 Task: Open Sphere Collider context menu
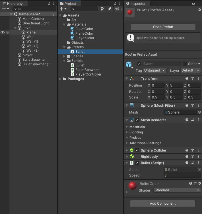tap(198, 150)
